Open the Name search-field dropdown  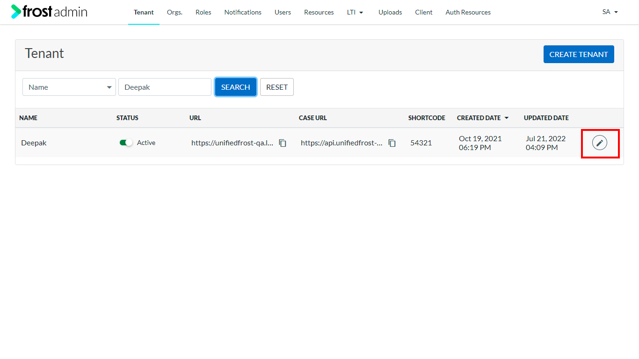[69, 87]
